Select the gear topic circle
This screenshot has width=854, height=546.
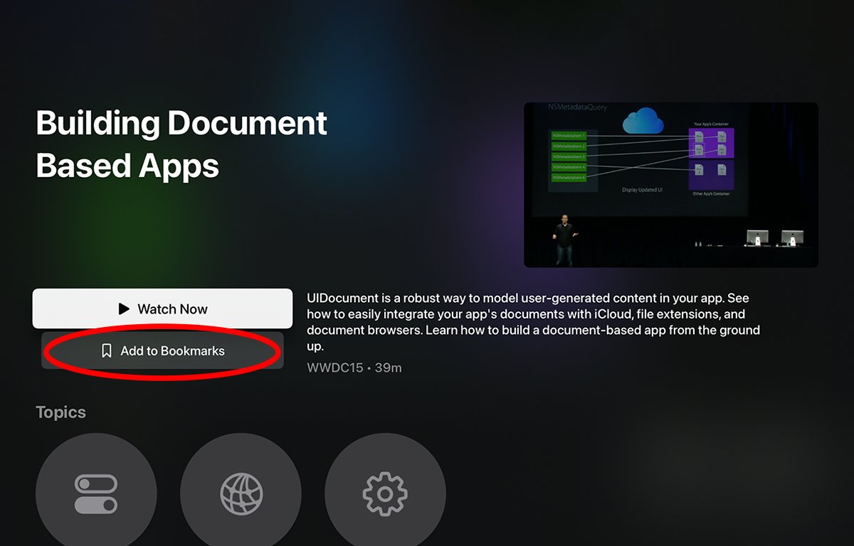385,493
